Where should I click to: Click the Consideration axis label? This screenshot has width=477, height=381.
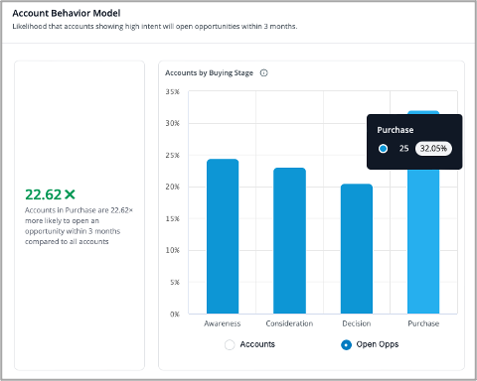coord(289,323)
